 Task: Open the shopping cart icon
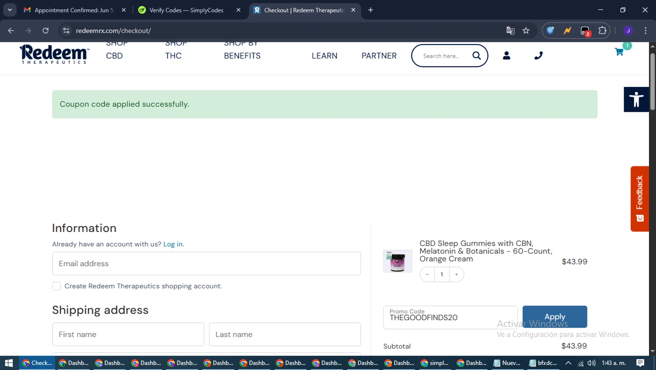coord(619,52)
